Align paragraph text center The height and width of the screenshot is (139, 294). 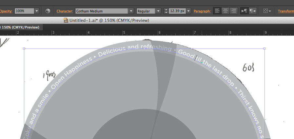click(x=225, y=11)
